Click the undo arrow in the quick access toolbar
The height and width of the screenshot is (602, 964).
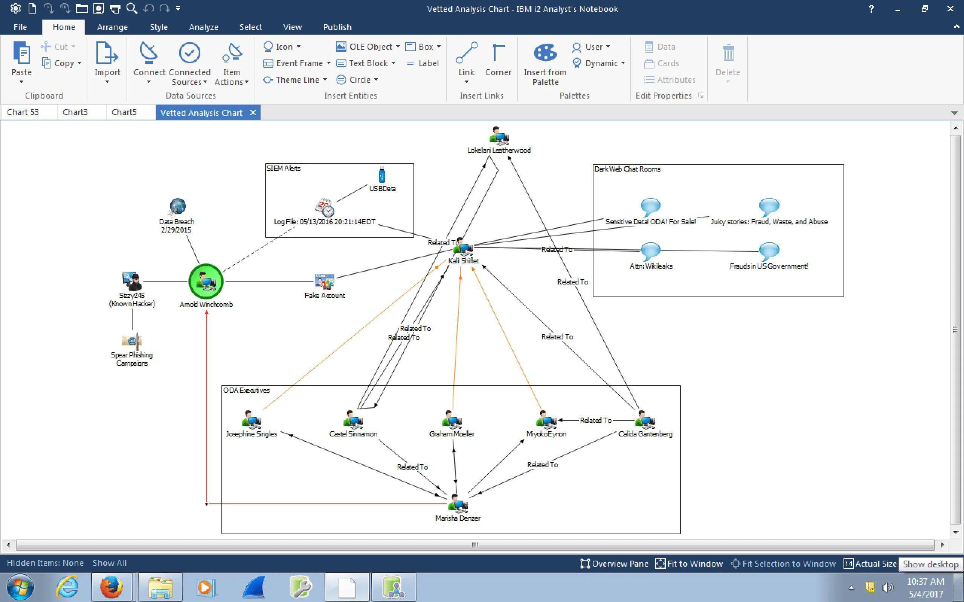[x=148, y=8]
